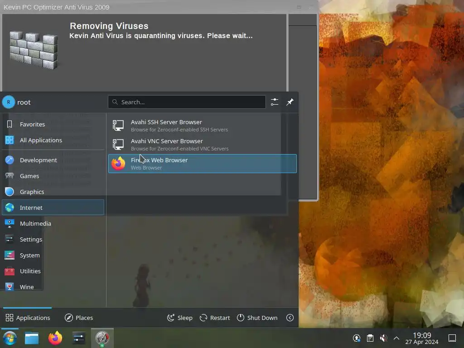Open System Settings taskbar icon
The height and width of the screenshot is (348, 464).
tap(79, 338)
